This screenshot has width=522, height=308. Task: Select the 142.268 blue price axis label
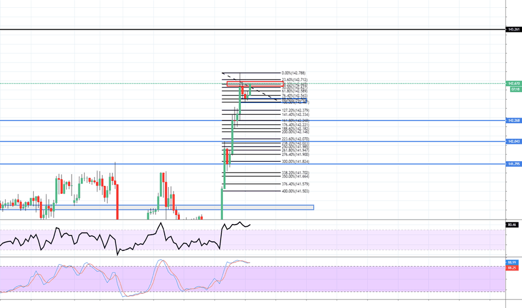pos(513,120)
